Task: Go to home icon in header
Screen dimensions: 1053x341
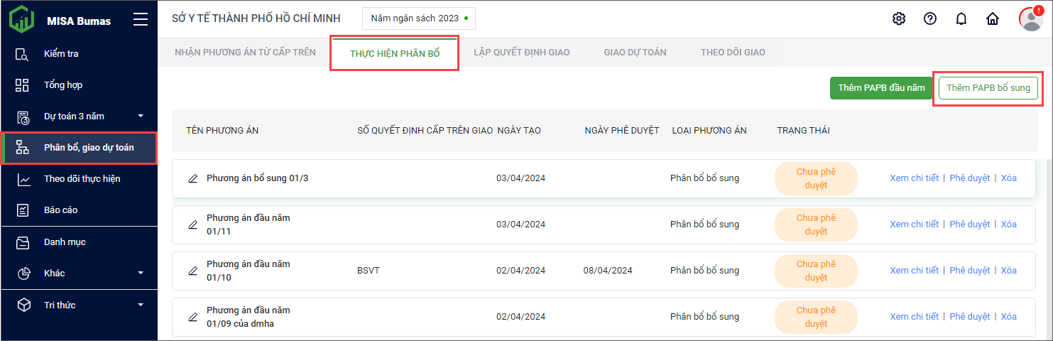Action: click(993, 19)
